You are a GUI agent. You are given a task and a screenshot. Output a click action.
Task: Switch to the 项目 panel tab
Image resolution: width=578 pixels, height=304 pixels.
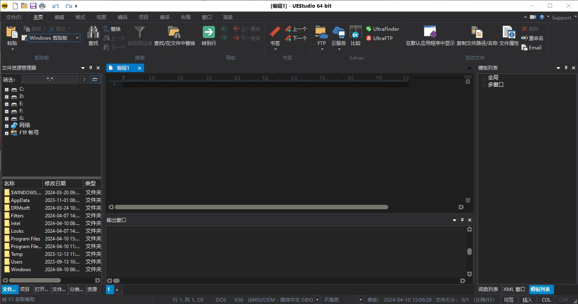pyautogui.click(x=24, y=289)
